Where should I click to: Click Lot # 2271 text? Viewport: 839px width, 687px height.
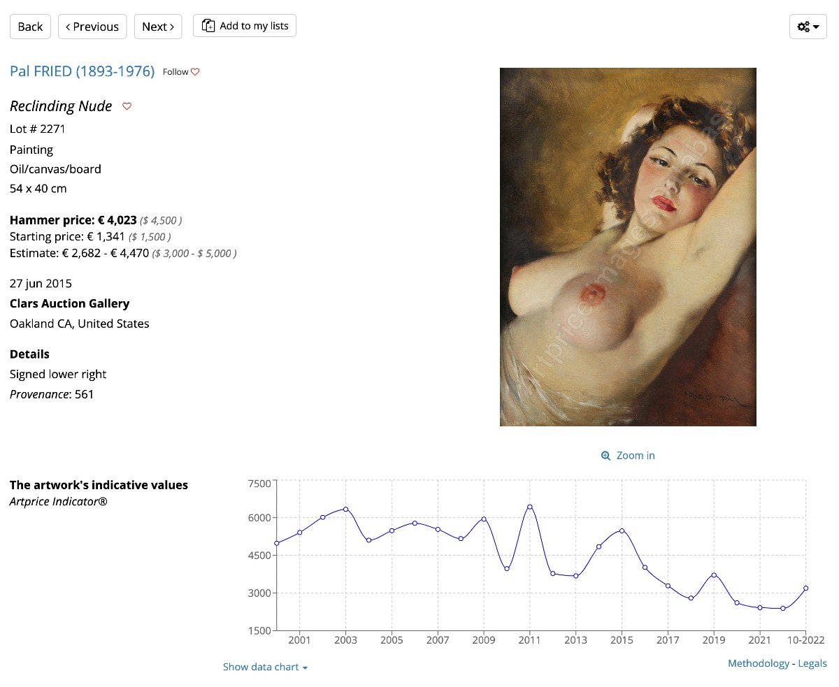coord(38,129)
